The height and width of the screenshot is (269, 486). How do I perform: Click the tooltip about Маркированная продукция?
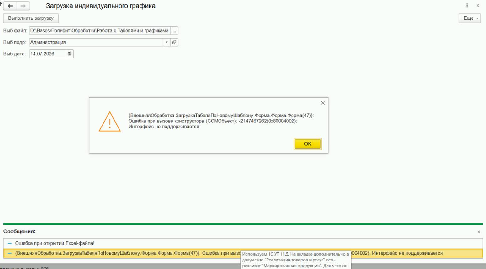[296, 260]
